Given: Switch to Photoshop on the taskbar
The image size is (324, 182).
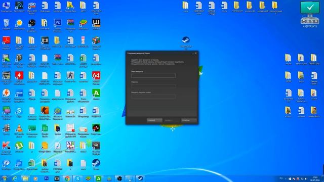Looking at the screenshot, I should (x=46, y=178).
